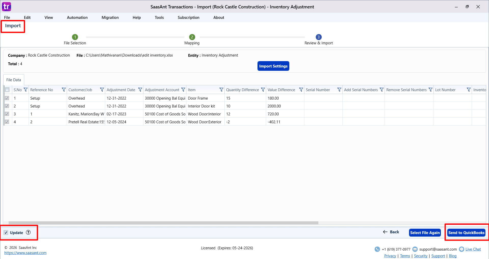
Task: Click the phone icon in footer
Action: click(x=377, y=249)
